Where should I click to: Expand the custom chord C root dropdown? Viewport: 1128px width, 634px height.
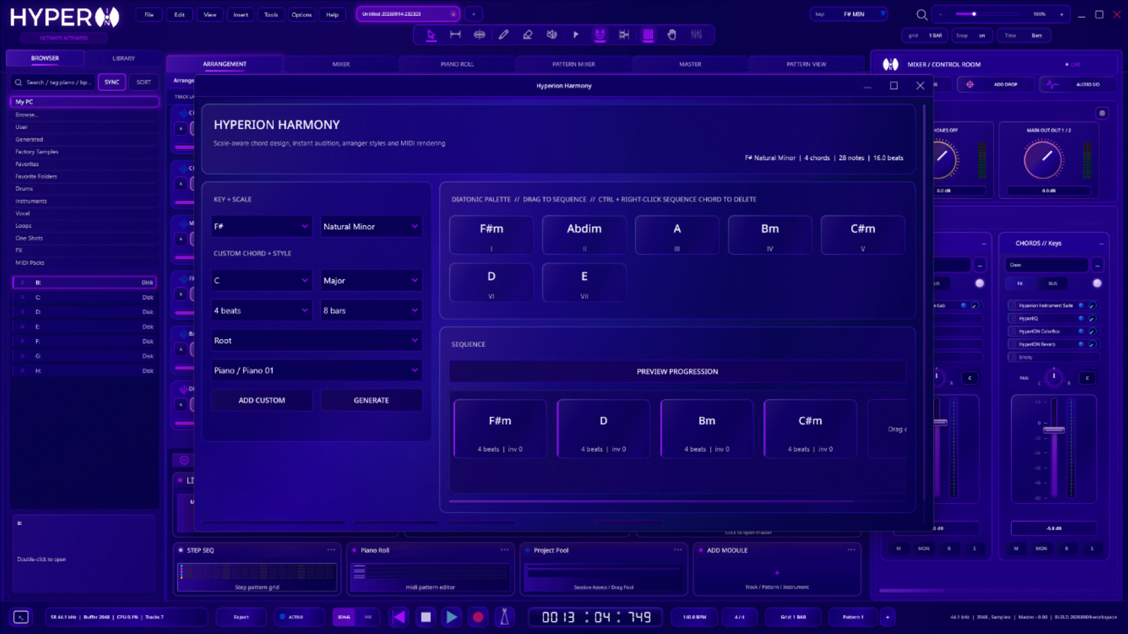click(x=261, y=281)
